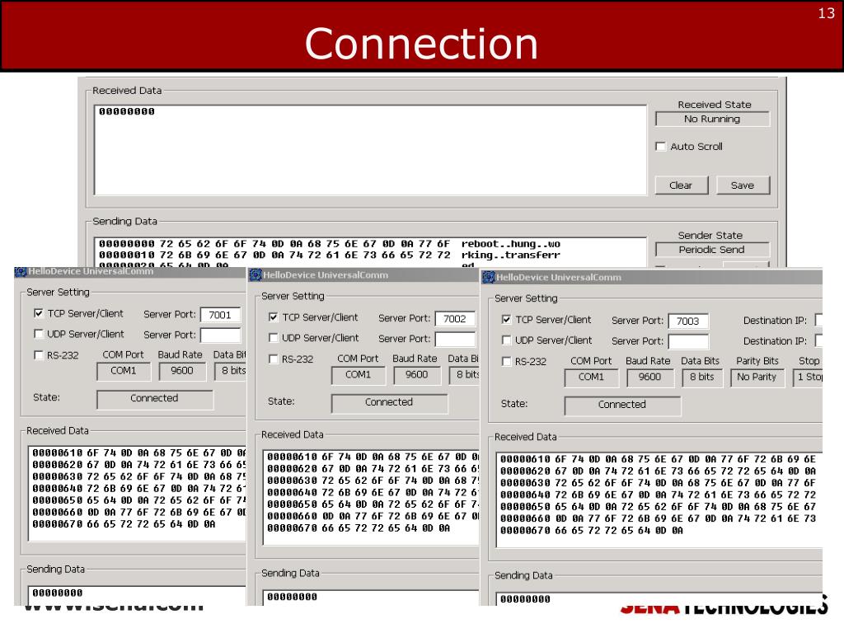
Task: Click the slide number 13
Action: coord(826,13)
